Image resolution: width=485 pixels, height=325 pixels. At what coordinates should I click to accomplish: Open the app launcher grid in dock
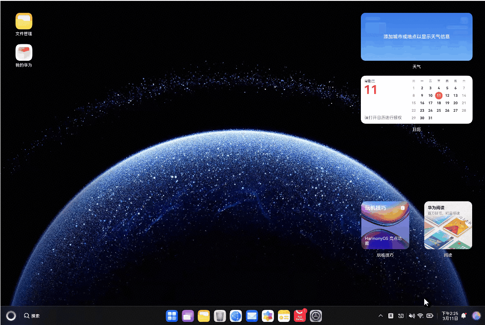coord(172,316)
